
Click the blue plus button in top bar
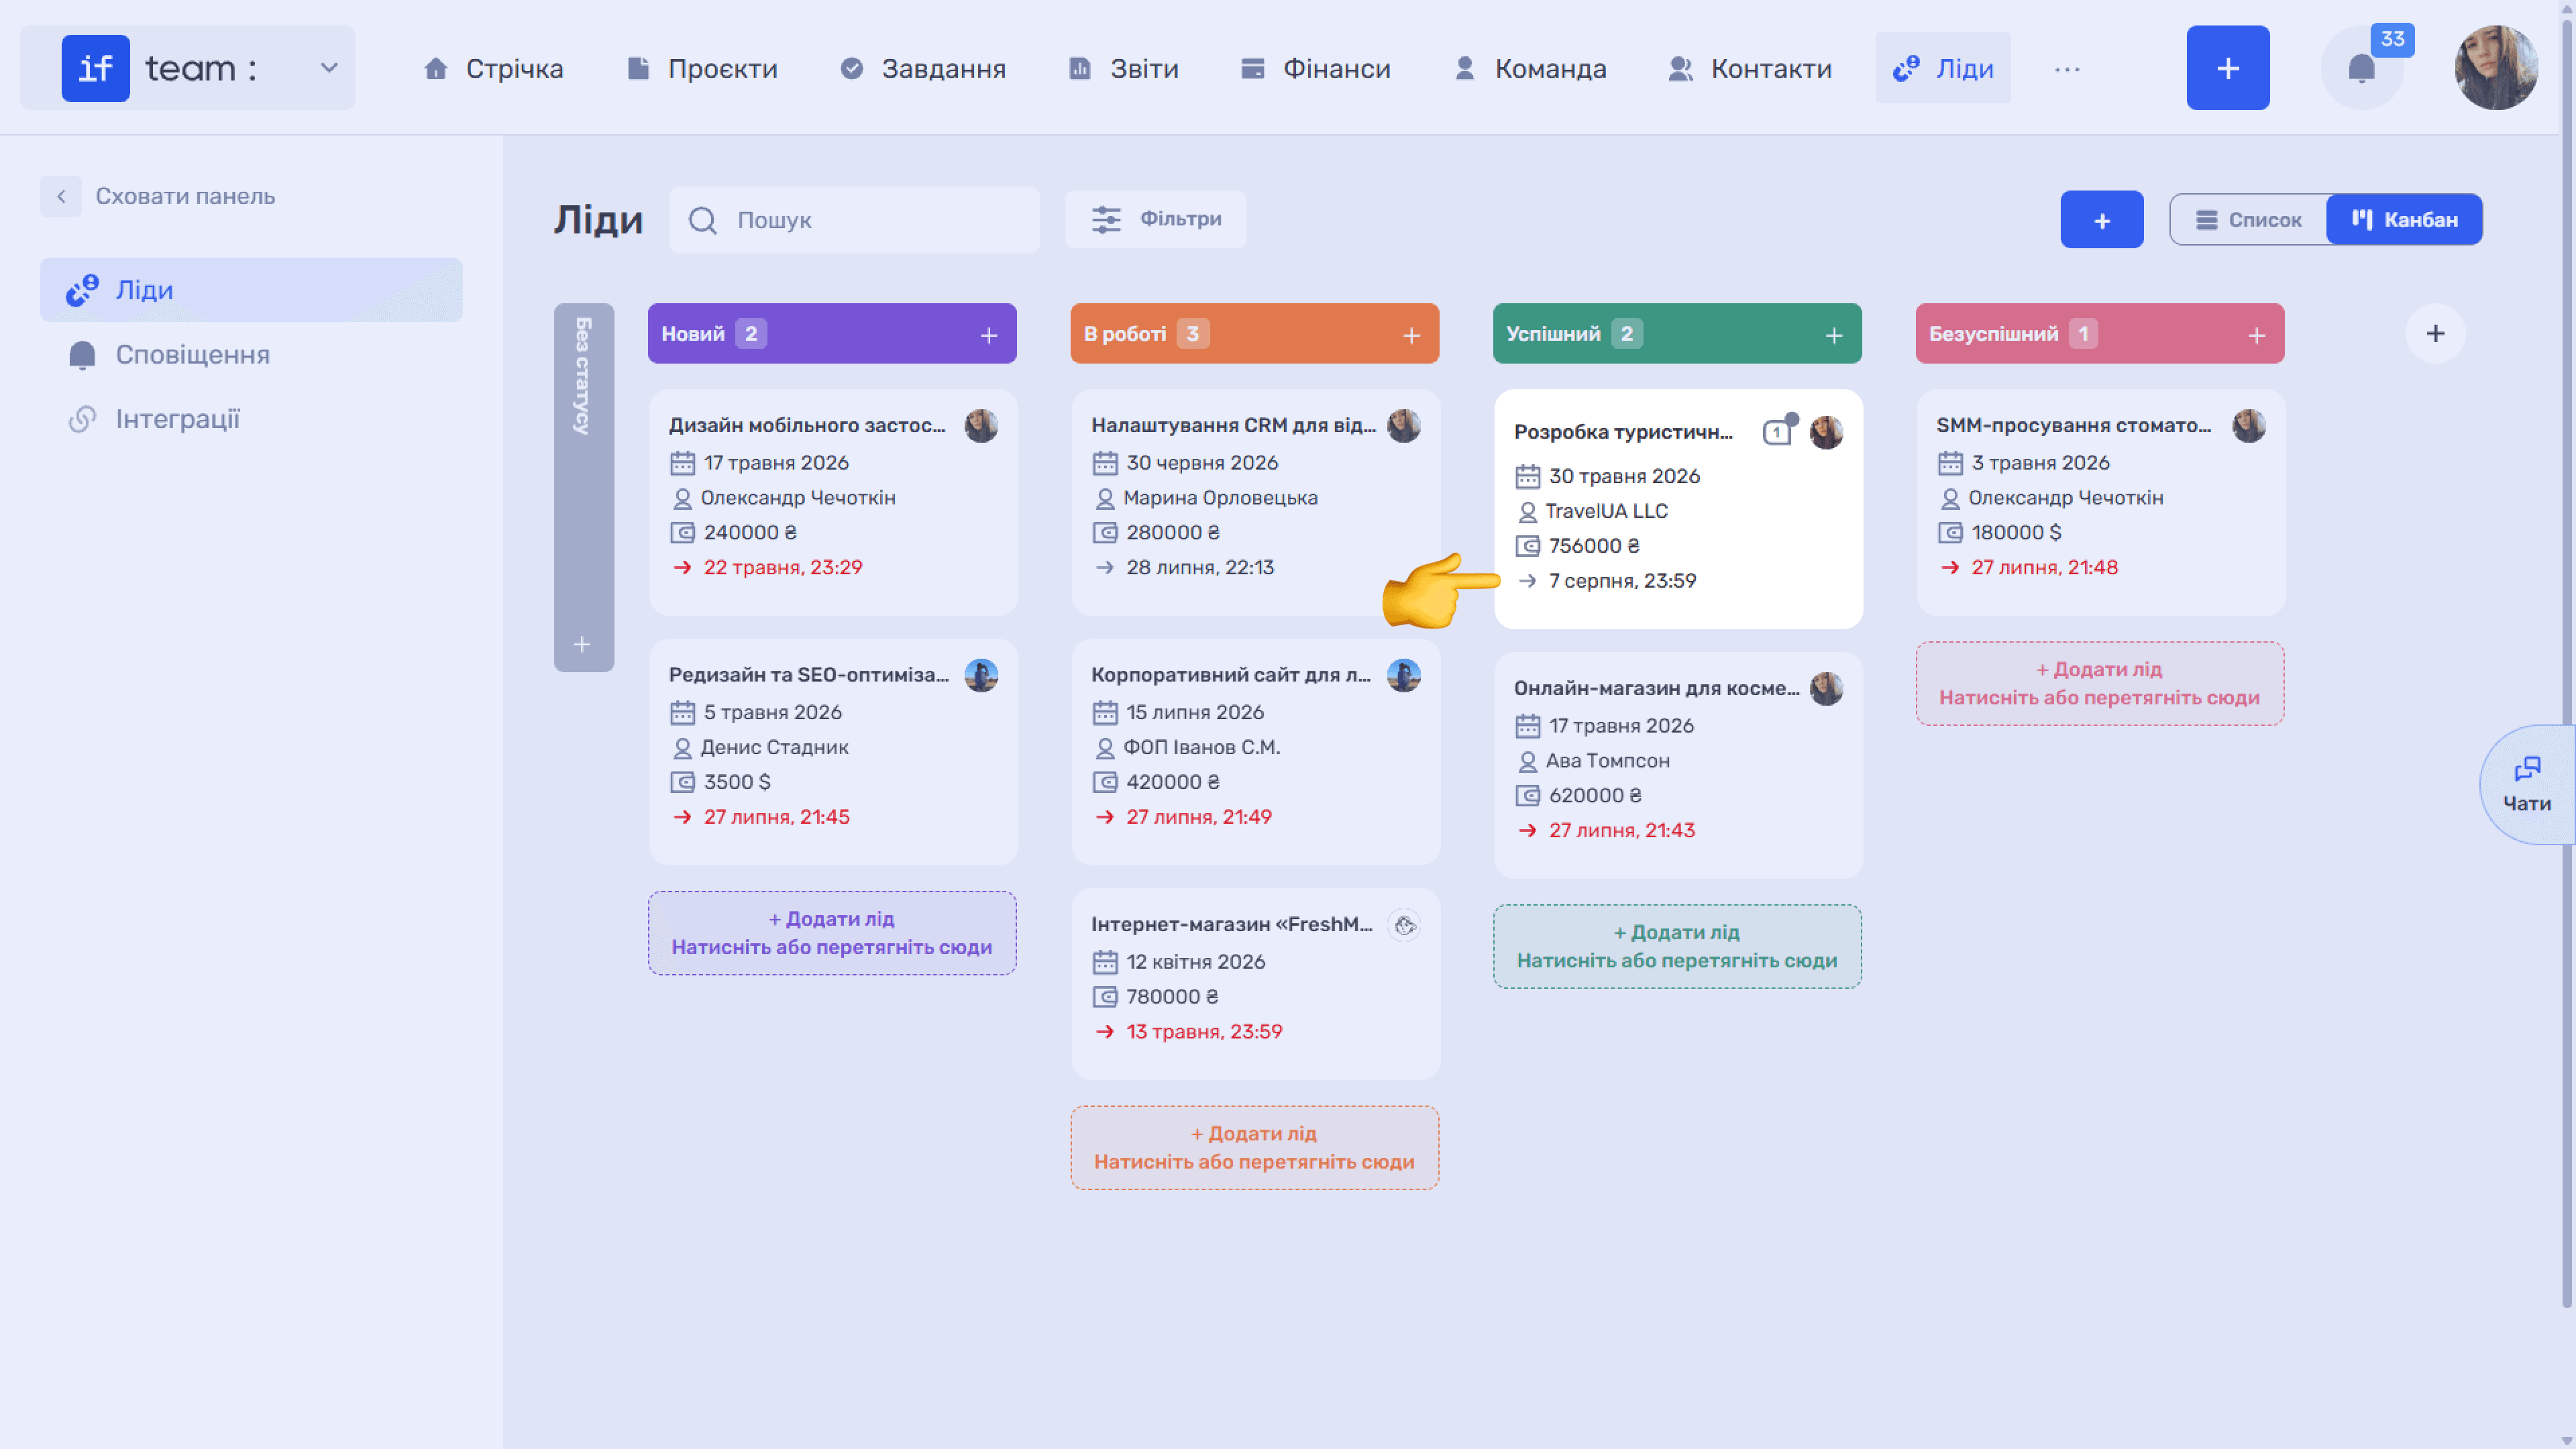(x=2227, y=68)
